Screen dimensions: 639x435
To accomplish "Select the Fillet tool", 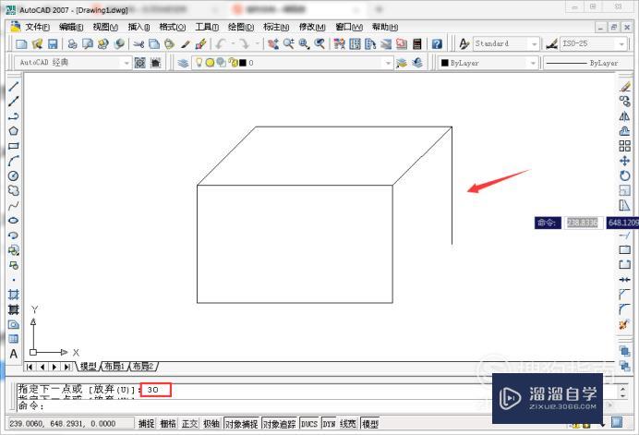I will [625, 309].
